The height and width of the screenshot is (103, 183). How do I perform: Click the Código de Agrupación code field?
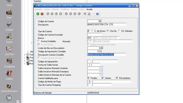pos(89,61)
